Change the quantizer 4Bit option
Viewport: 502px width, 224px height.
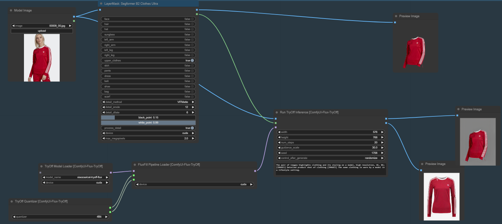coord(60,217)
